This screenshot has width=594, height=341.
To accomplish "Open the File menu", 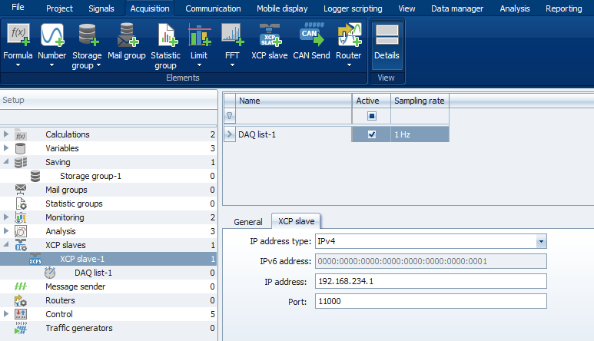I will coord(18,8).
